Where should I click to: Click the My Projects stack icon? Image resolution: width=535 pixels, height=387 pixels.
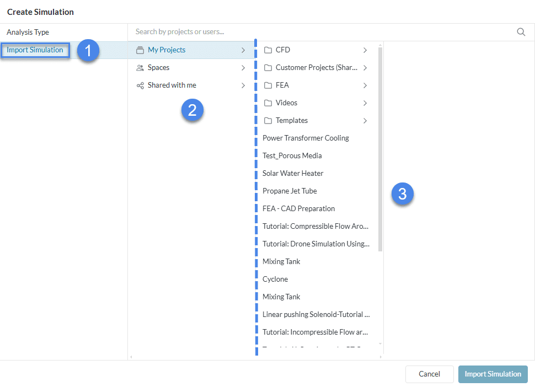click(x=140, y=50)
